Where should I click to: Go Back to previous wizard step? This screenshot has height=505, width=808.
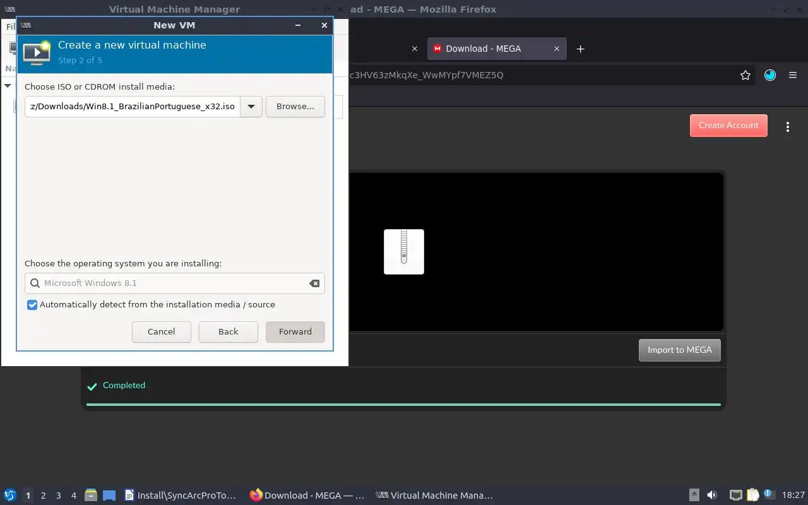pos(229,332)
